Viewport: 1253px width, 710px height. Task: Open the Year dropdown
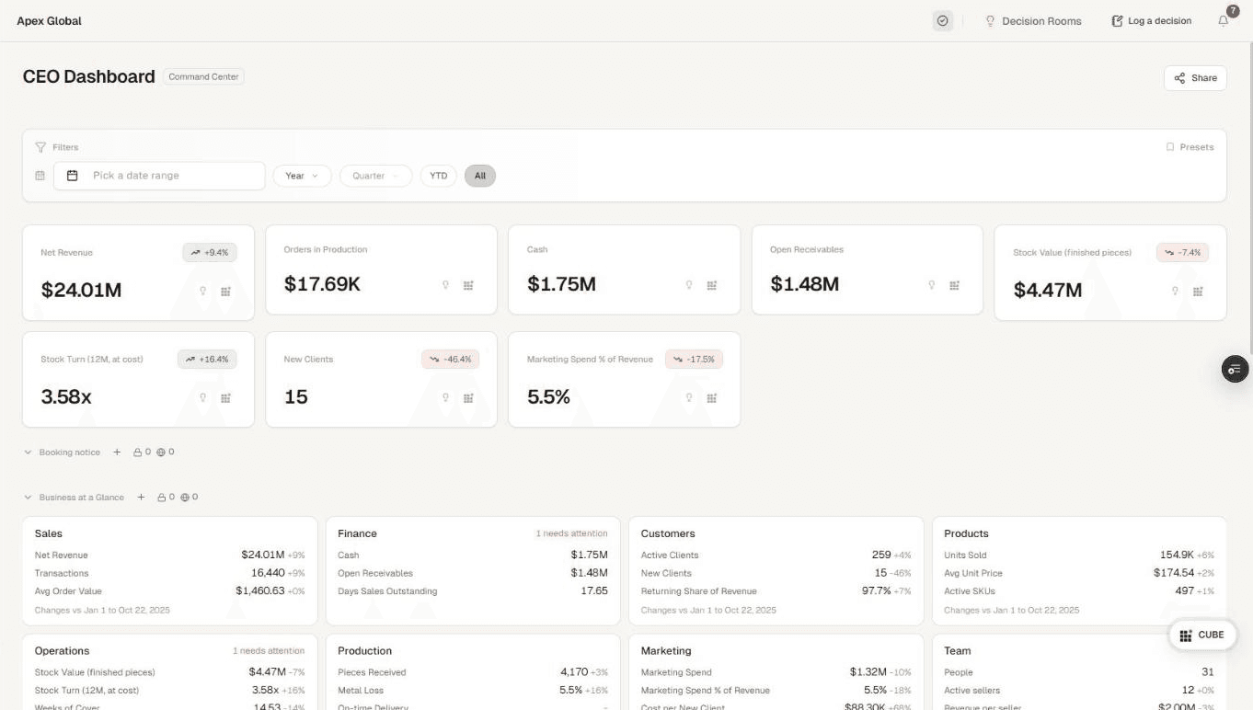[x=302, y=176]
